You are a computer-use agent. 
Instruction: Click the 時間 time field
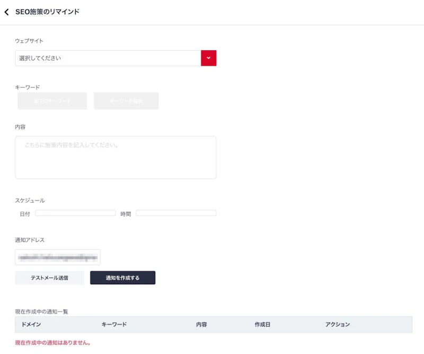[176, 213]
